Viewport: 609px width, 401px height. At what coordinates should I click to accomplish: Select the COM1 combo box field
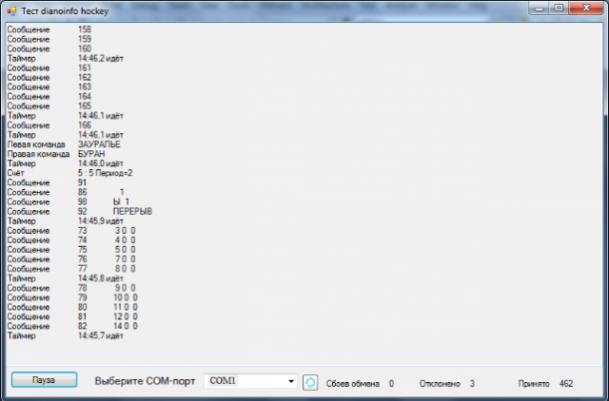250,381
